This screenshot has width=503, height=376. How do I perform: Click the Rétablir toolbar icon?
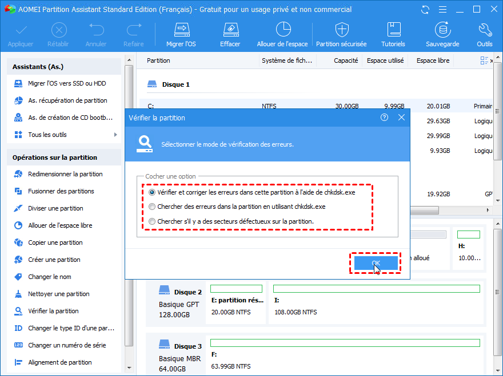tap(58, 35)
